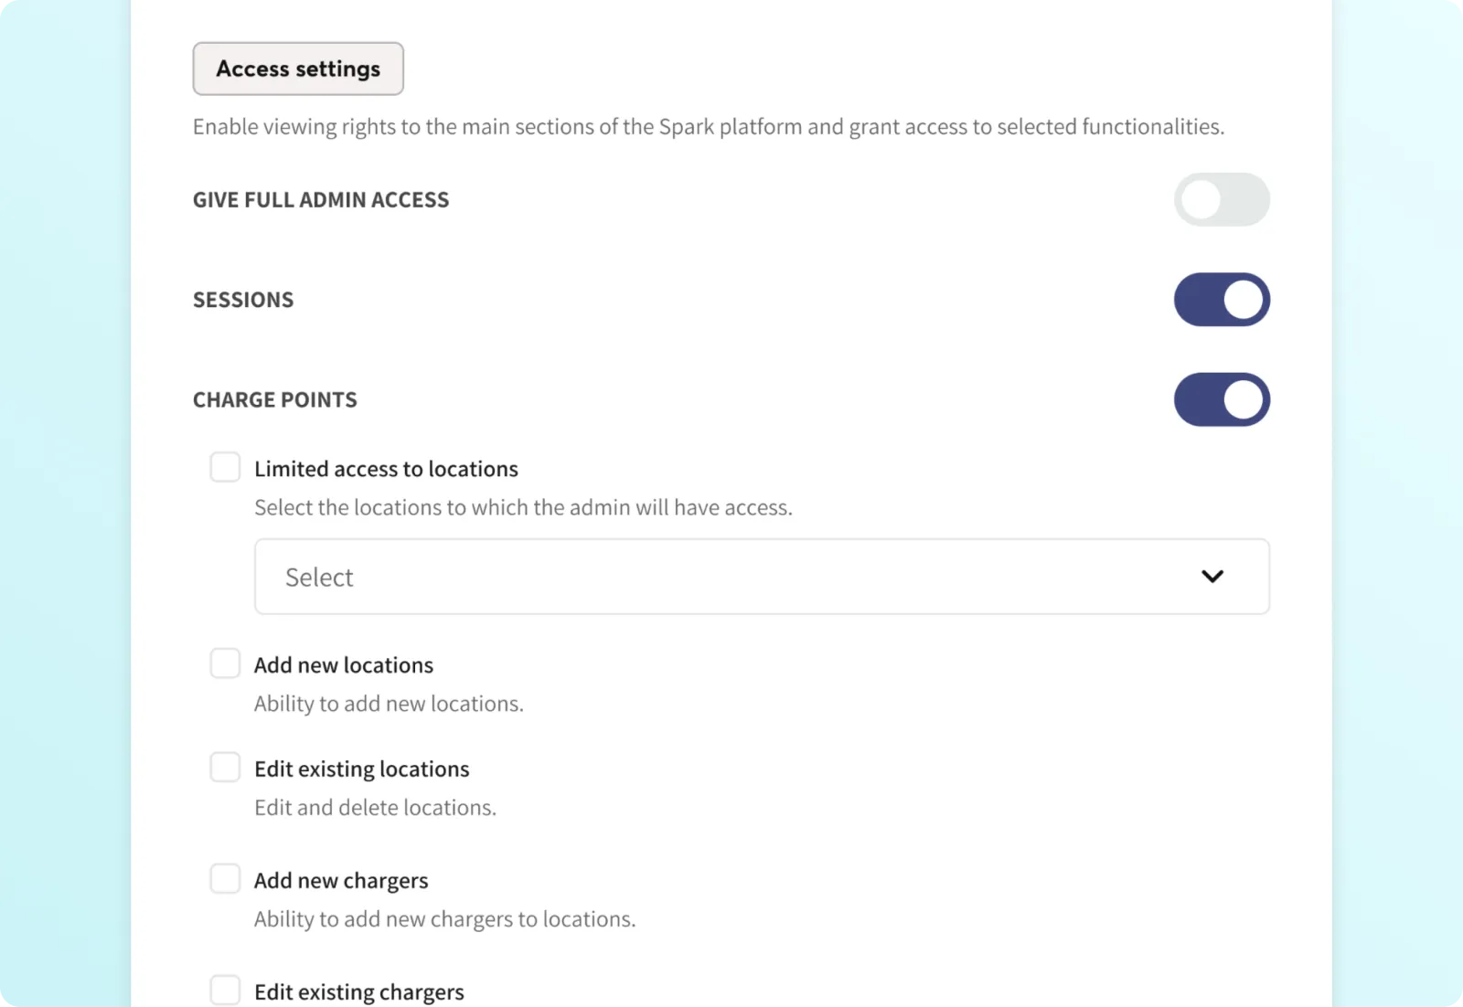
Task: Click the CHARGE POINTS section heading
Action: pyautogui.click(x=275, y=400)
